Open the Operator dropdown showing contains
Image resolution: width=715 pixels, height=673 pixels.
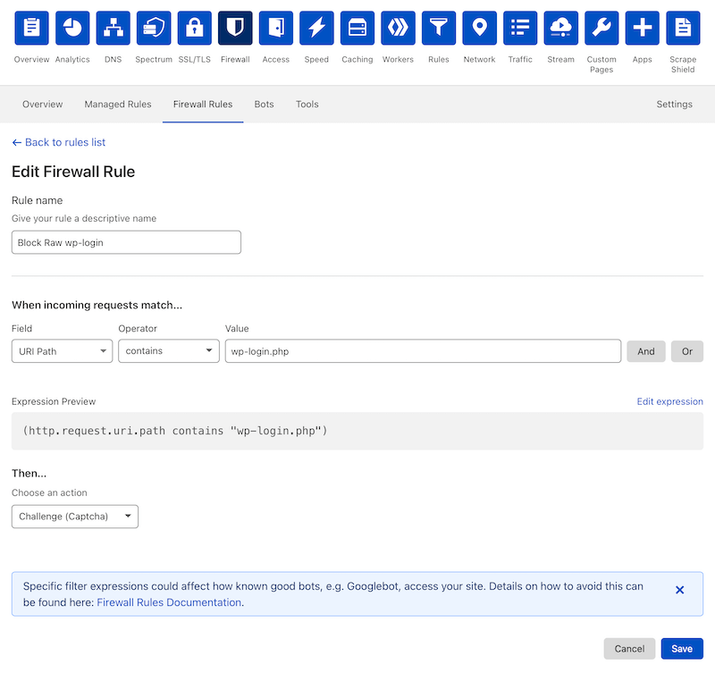(168, 351)
